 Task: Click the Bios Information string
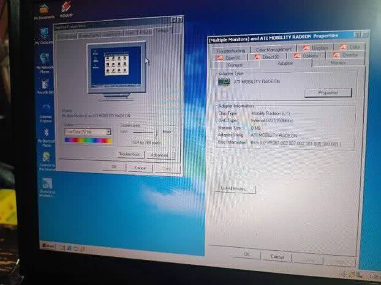coord(295,143)
